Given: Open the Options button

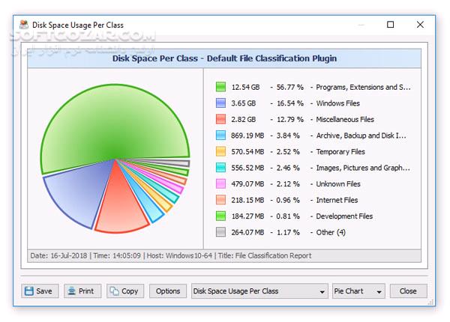Looking at the screenshot, I should (x=168, y=291).
